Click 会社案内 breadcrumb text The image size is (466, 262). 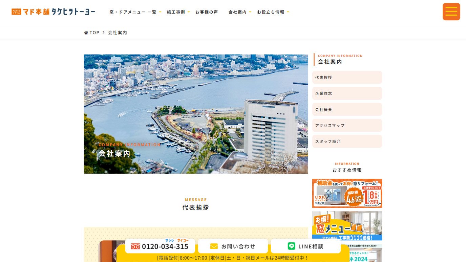[x=118, y=32]
